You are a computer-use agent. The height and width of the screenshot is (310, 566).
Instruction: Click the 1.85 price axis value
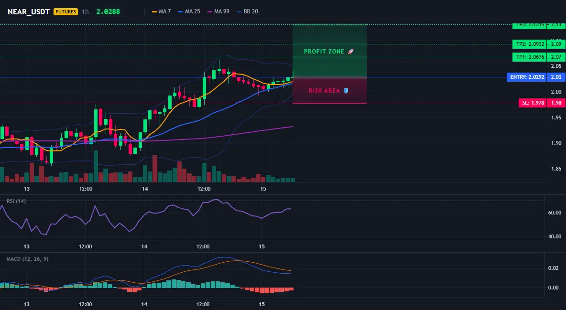[556, 169]
